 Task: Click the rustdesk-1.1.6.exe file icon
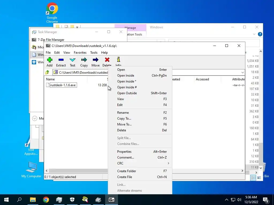point(48,85)
